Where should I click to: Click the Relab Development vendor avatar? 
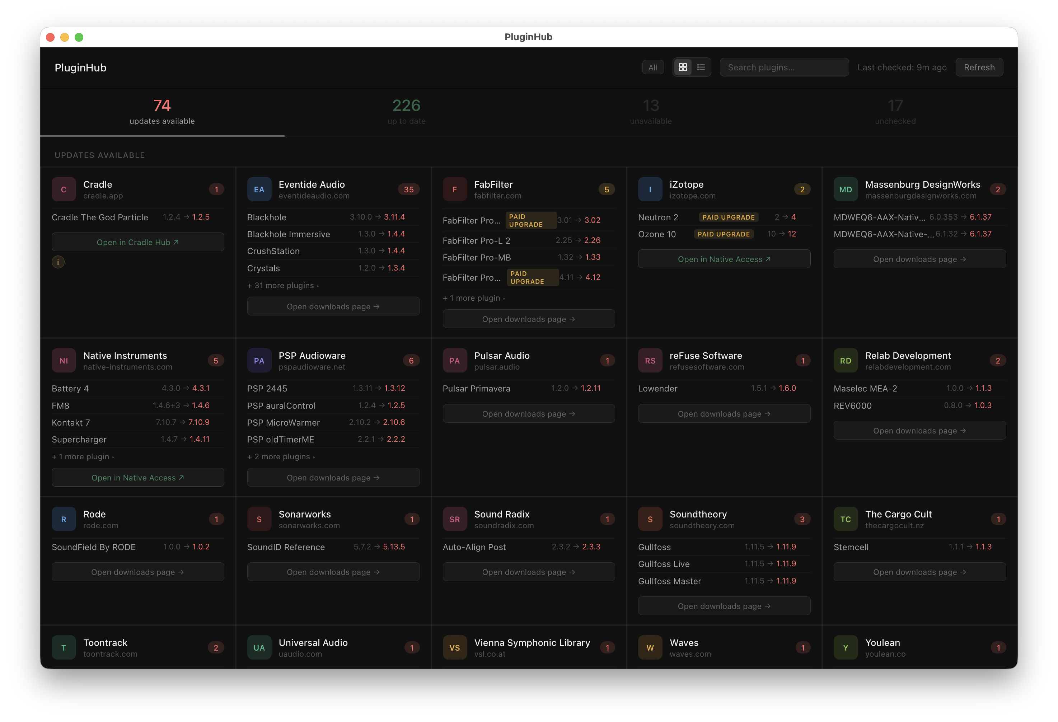846,360
